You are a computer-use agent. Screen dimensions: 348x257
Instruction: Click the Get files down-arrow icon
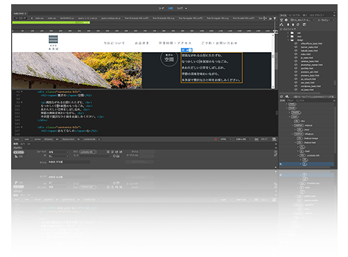(288, 24)
